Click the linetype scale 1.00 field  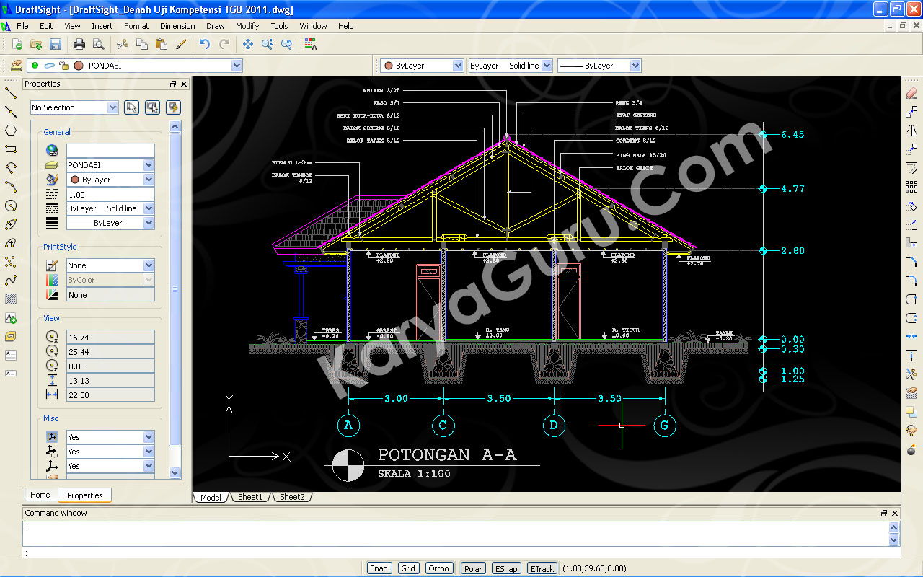110,194
